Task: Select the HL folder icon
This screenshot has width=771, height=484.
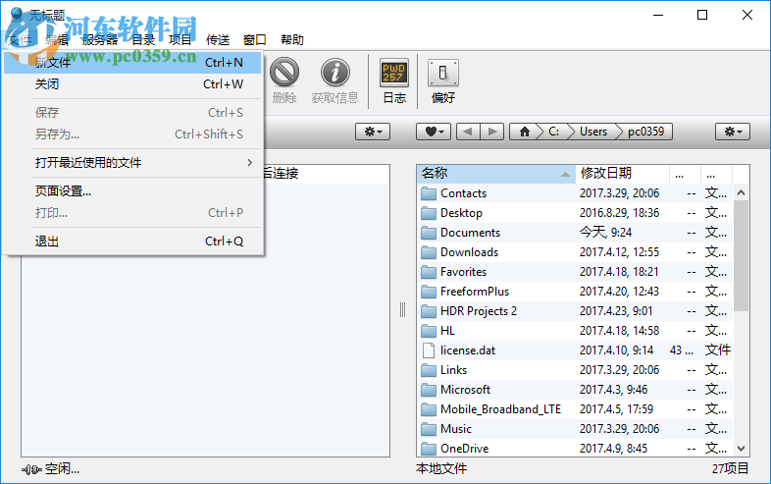Action: tap(429, 331)
